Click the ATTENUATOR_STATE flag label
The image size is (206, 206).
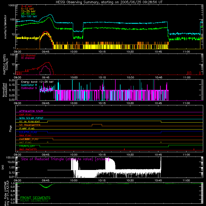click(31, 111)
